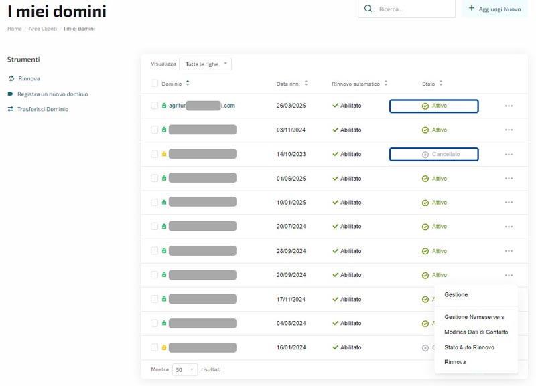Click the search magnifier icon
Image resolution: width=536 pixels, height=386 pixels.
click(368, 9)
